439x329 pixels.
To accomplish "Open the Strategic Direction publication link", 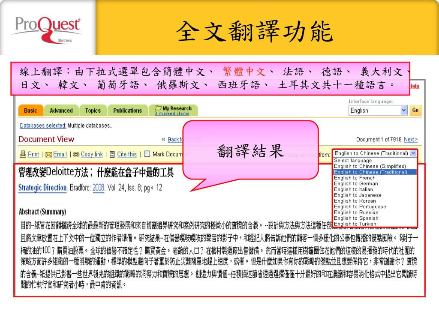I will coord(42,188).
